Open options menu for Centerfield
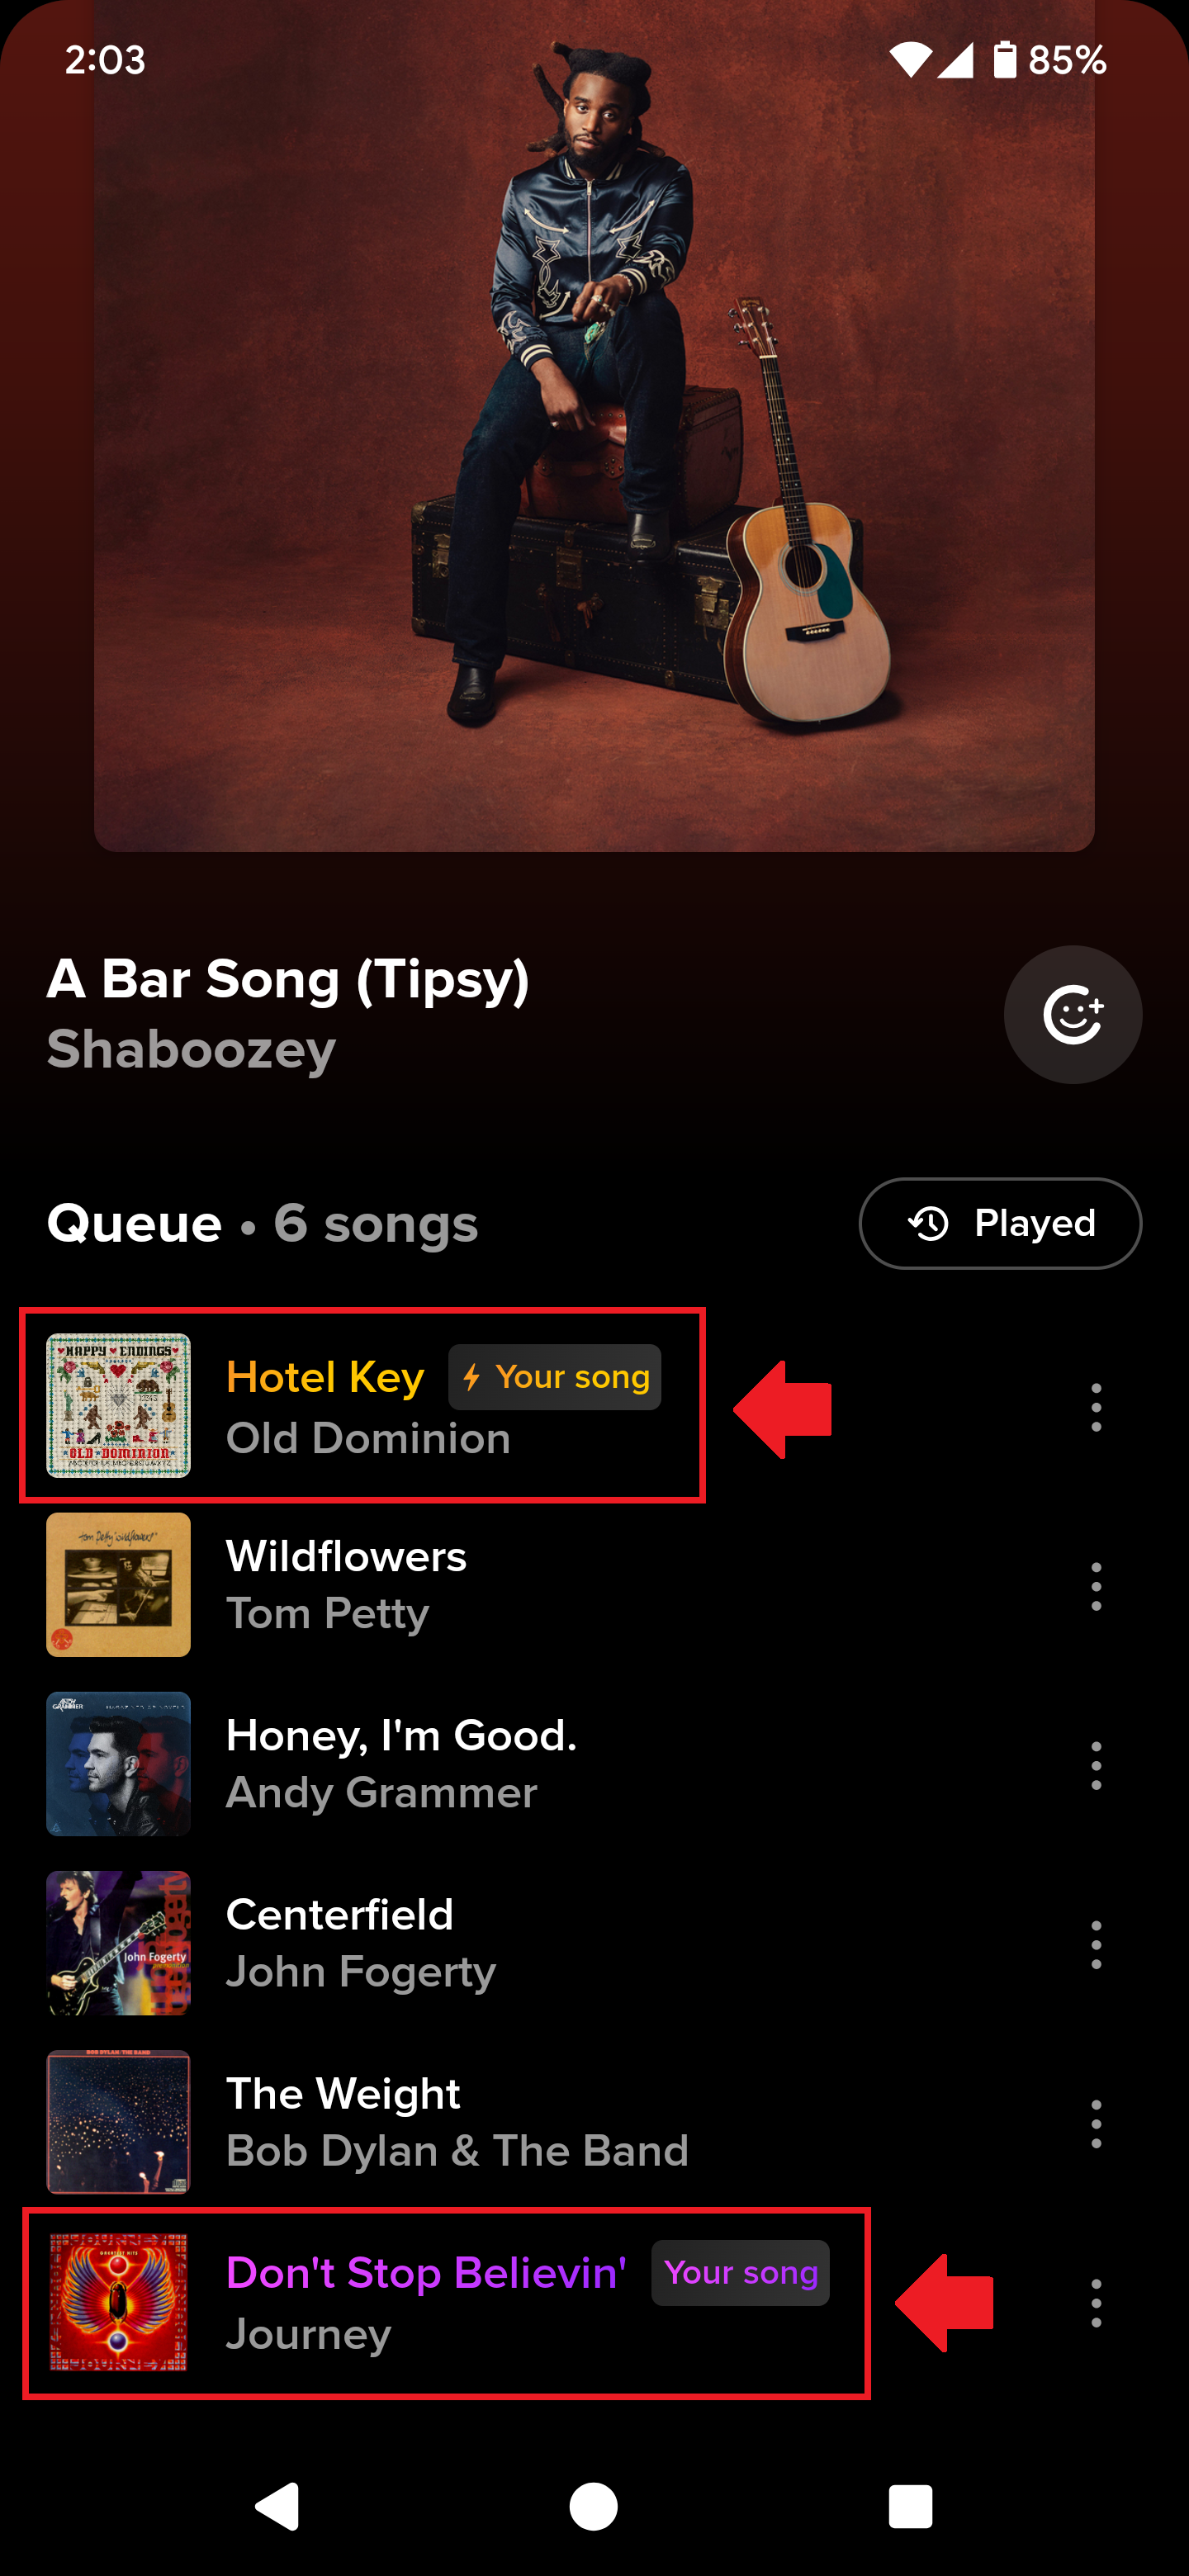Screen dimensions: 1189x2576 pyautogui.click(x=1096, y=1943)
